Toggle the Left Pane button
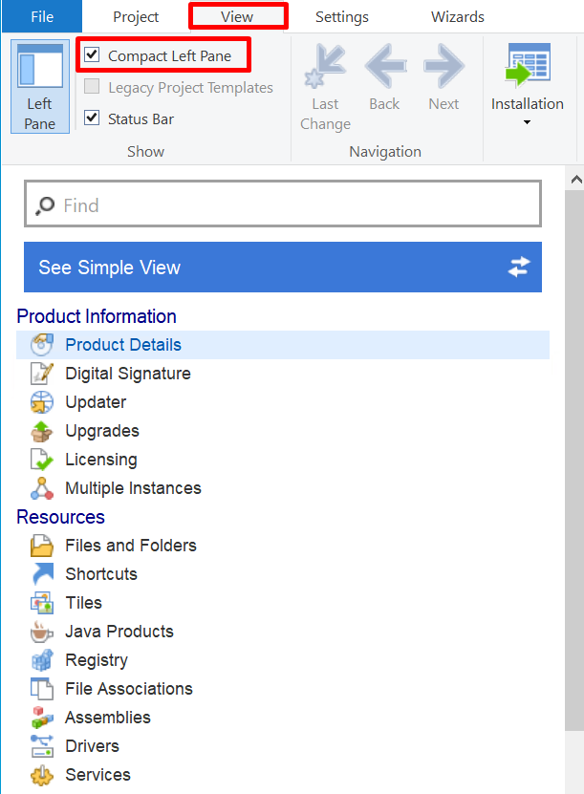This screenshot has height=794, width=584. (40, 86)
